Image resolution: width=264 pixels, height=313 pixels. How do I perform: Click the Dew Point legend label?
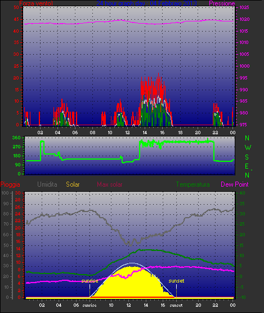click(235, 184)
